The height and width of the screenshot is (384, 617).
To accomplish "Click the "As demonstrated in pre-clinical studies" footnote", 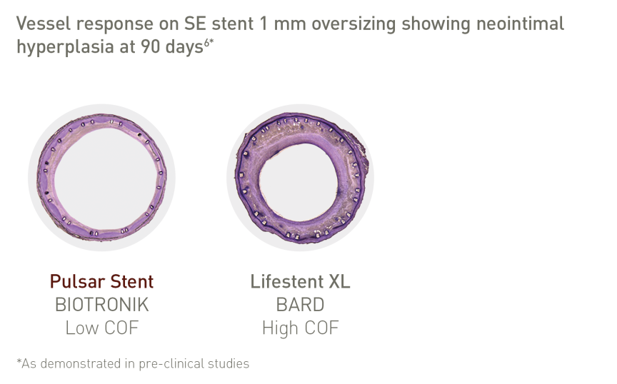I will 133,363.
